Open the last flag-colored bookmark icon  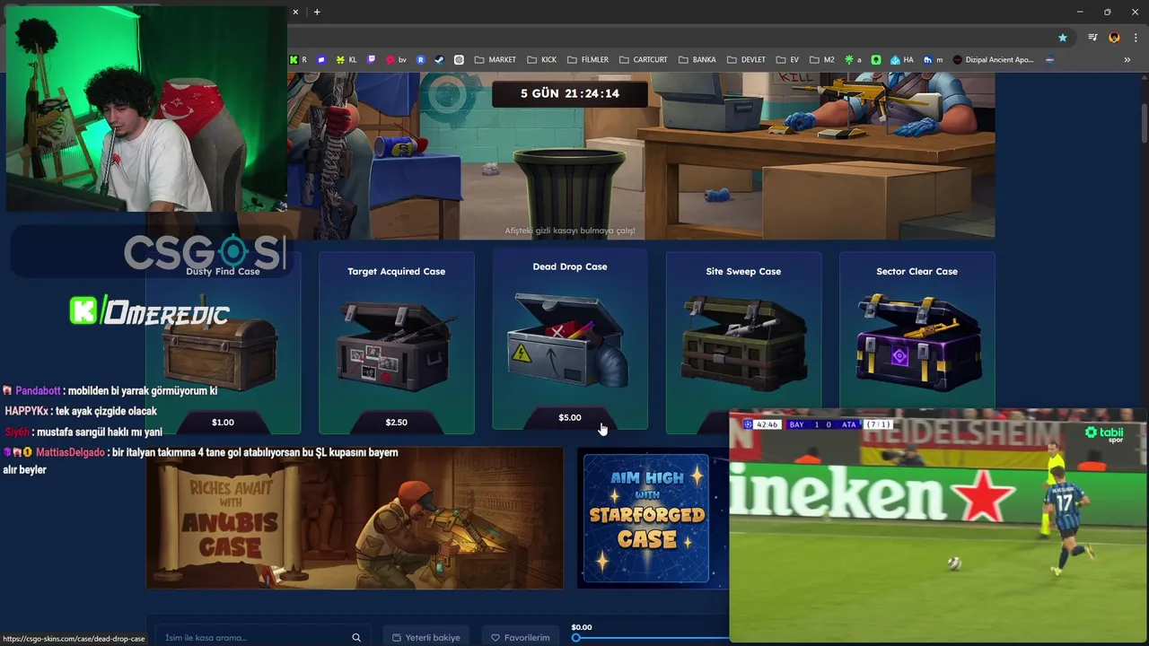pyautogui.click(x=1049, y=60)
